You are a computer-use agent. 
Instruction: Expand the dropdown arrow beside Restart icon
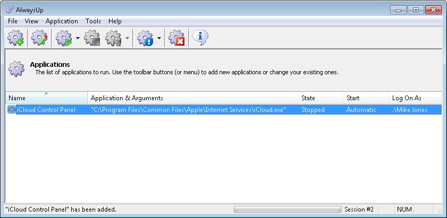pyautogui.click(x=127, y=38)
